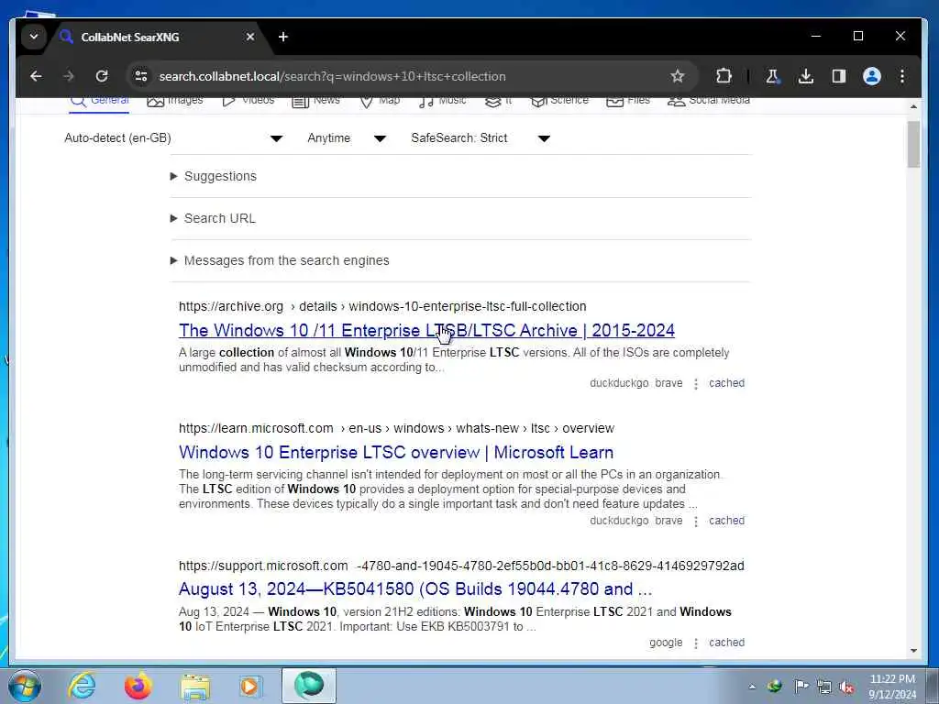Open Action Center flag tray icon

801,687
